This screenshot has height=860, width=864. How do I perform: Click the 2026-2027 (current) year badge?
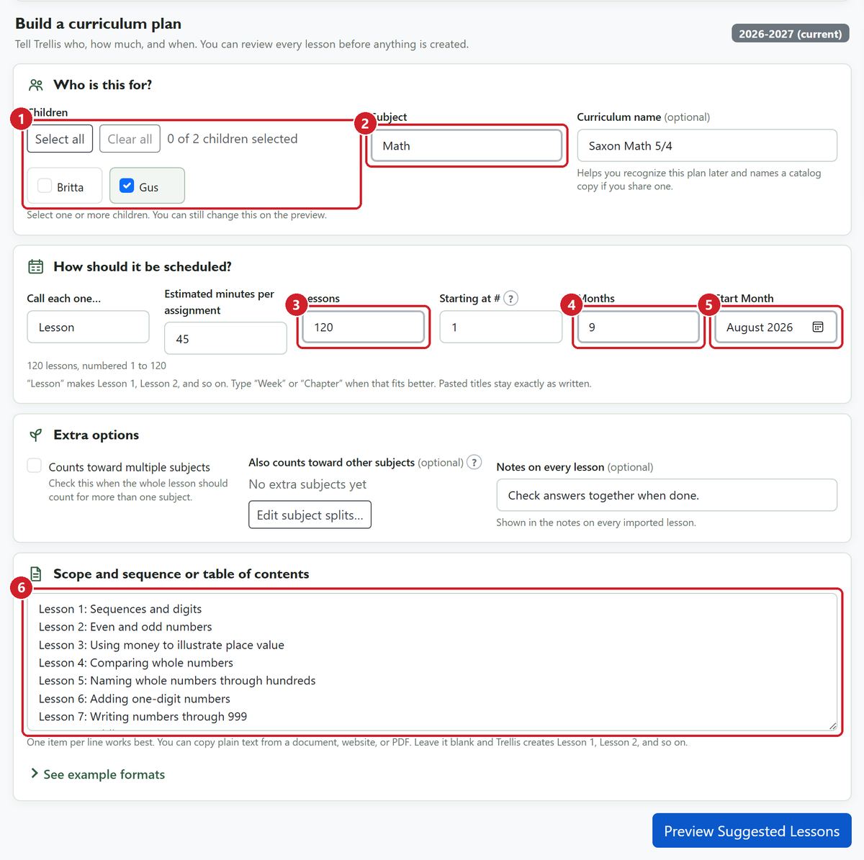pyautogui.click(x=791, y=34)
